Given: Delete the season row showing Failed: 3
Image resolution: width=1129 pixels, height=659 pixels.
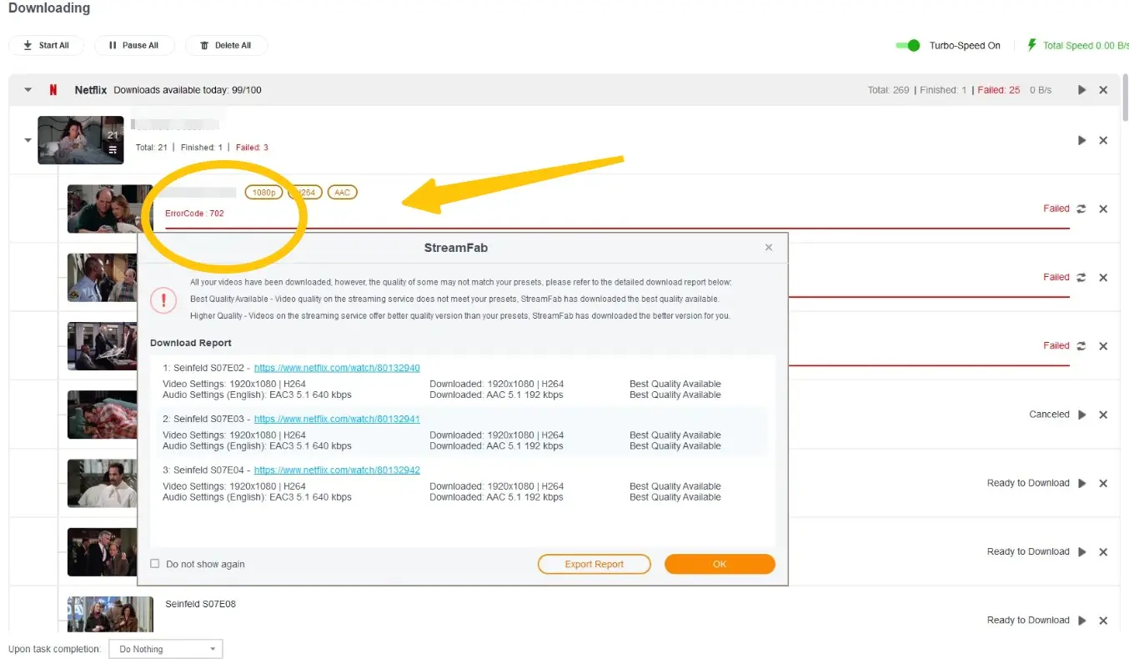Looking at the screenshot, I should point(1103,140).
